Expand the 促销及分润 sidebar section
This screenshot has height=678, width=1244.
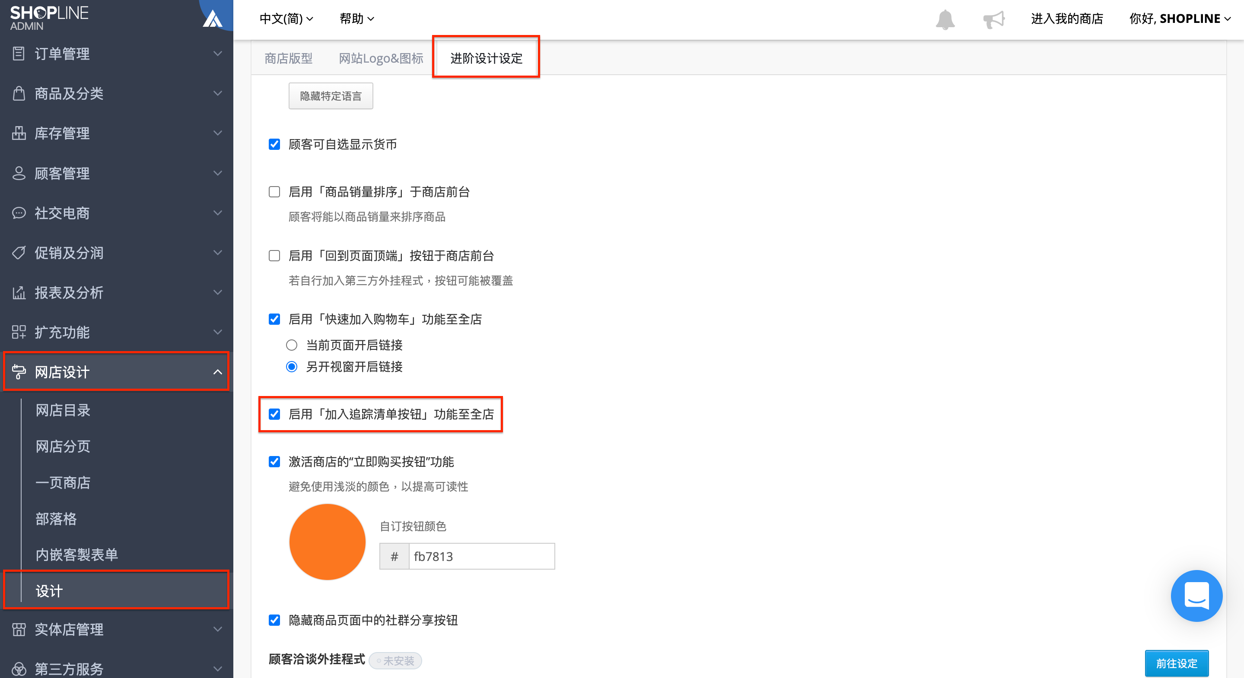[x=116, y=253]
